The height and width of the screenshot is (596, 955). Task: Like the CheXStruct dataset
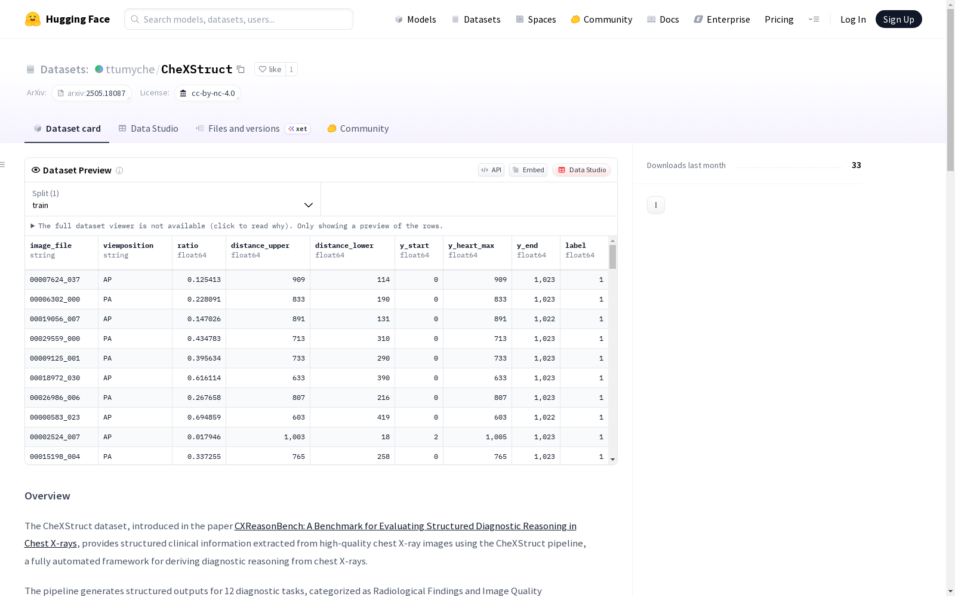click(270, 69)
